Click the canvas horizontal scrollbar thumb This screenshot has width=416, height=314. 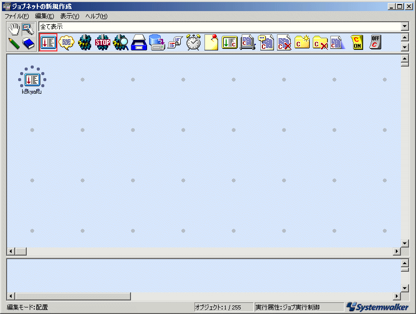point(21,251)
